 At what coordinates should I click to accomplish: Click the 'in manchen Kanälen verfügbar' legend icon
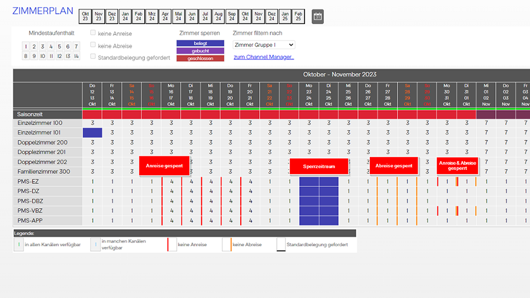(95, 244)
